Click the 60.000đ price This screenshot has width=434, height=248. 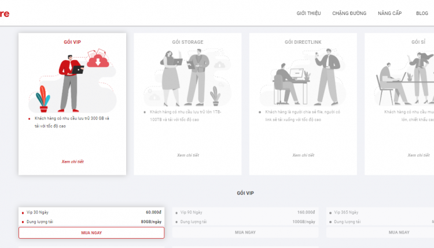pyautogui.click(x=153, y=212)
